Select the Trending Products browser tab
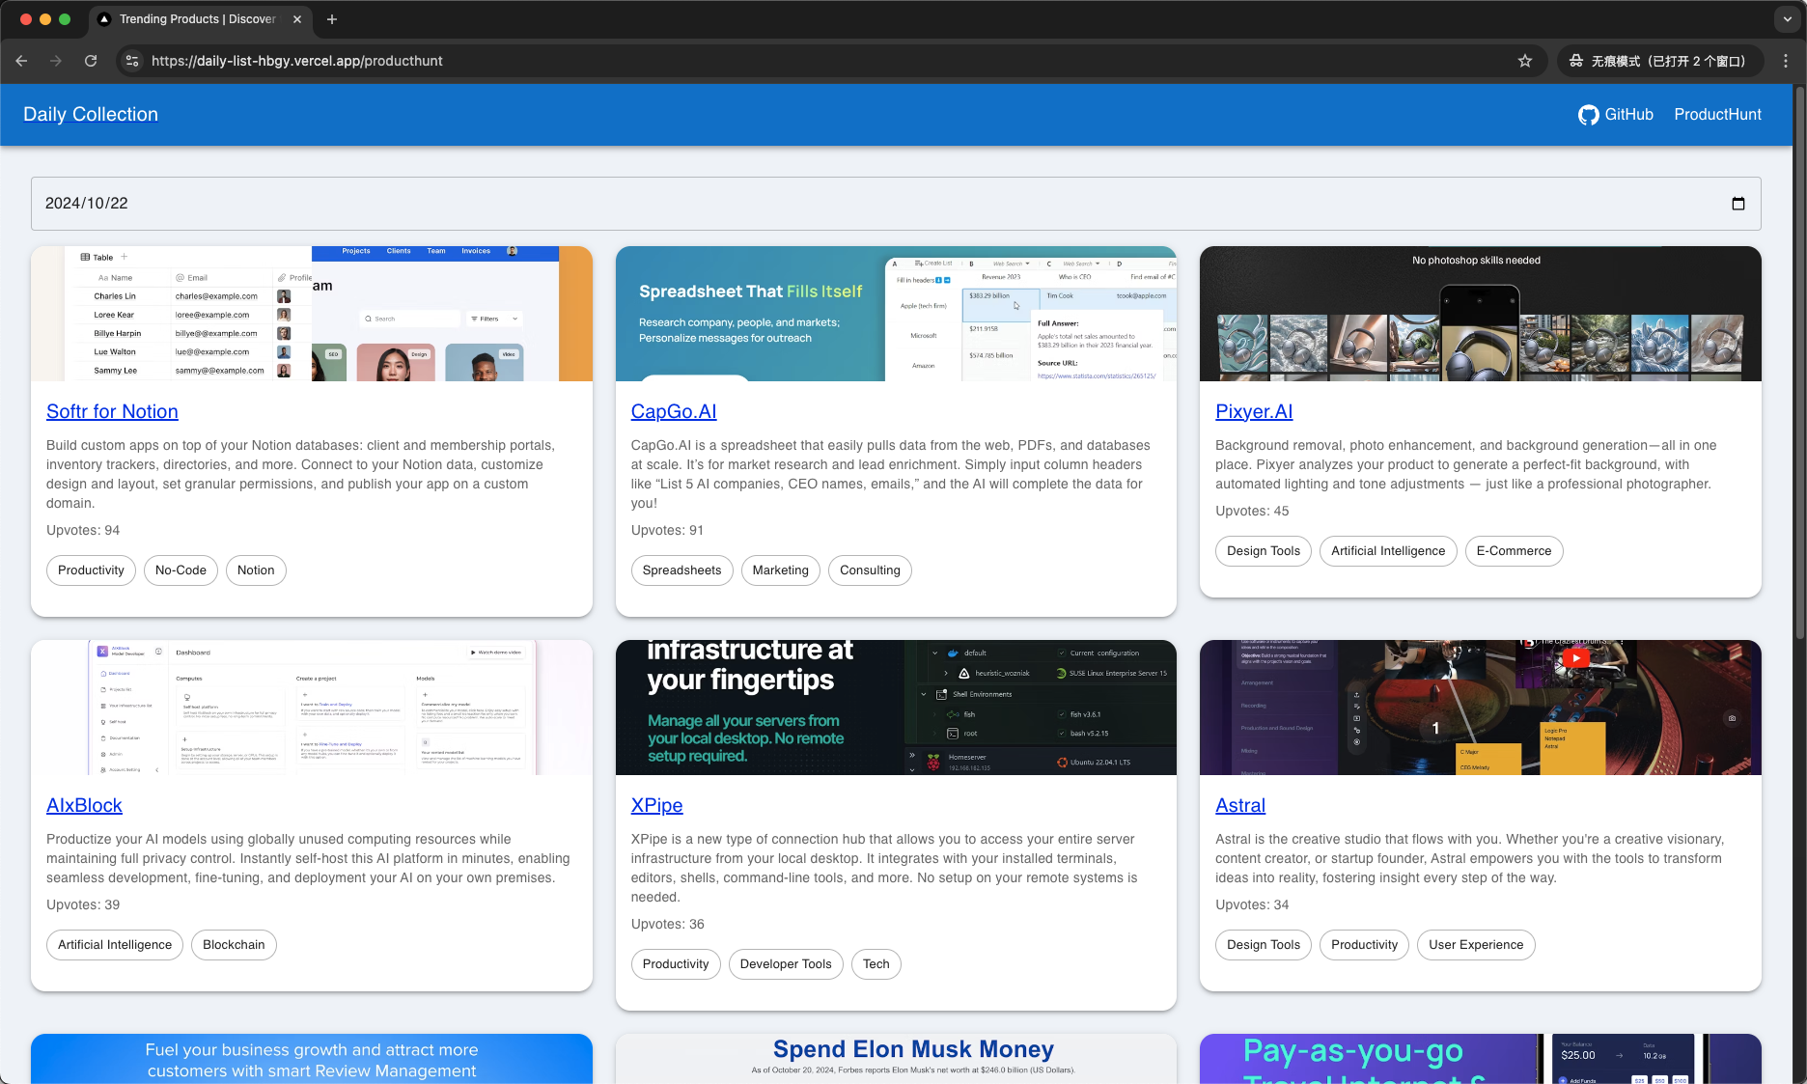This screenshot has width=1807, height=1084. coord(201,19)
